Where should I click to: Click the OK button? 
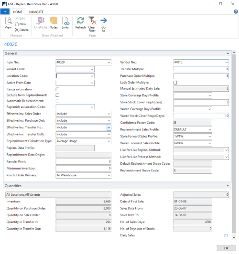(227, 248)
